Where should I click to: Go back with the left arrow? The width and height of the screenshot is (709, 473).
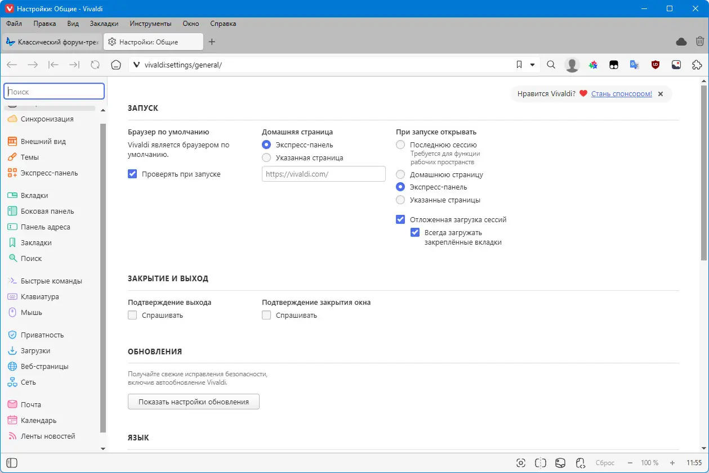[12, 65]
